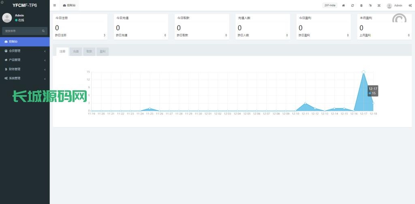Image resolution: width=415 pixels, height=204 pixels.
Task: Open the 会员管理 sidebar menu
Action: pos(25,51)
